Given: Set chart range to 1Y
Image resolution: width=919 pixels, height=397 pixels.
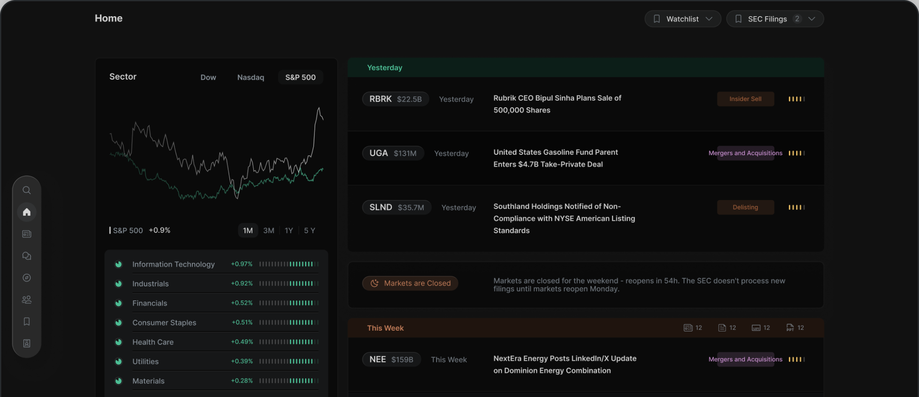Looking at the screenshot, I should pyautogui.click(x=289, y=231).
